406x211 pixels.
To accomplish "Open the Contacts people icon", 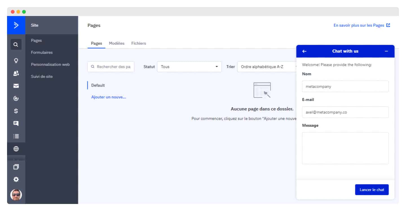I will (x=16, y=73).
